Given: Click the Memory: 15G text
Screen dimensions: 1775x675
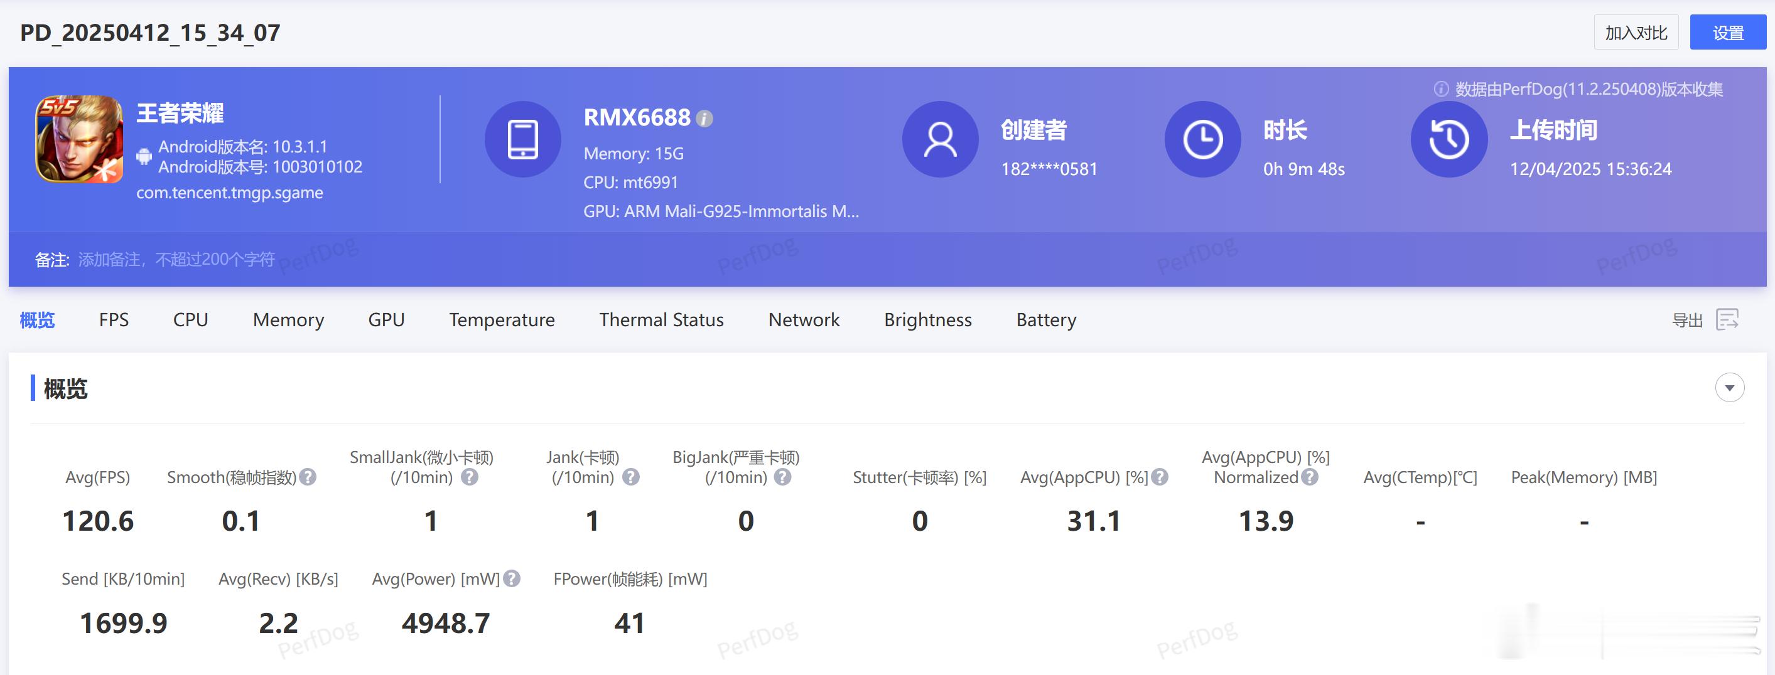Looking at the screenshot, I should click(634, 154).
